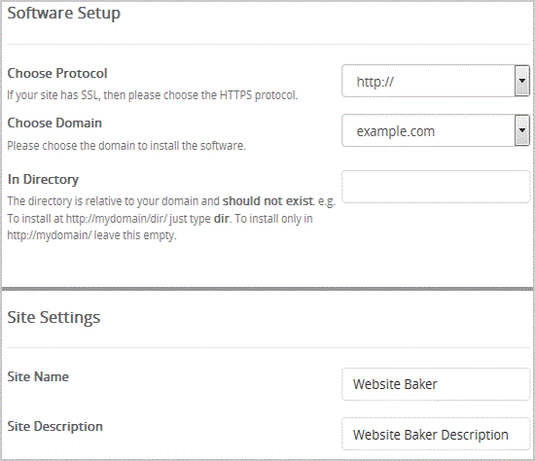Click the In Directory label
The width and height of the screenshot is (535, 461).
pyautogui.click(x=43, y=180)
